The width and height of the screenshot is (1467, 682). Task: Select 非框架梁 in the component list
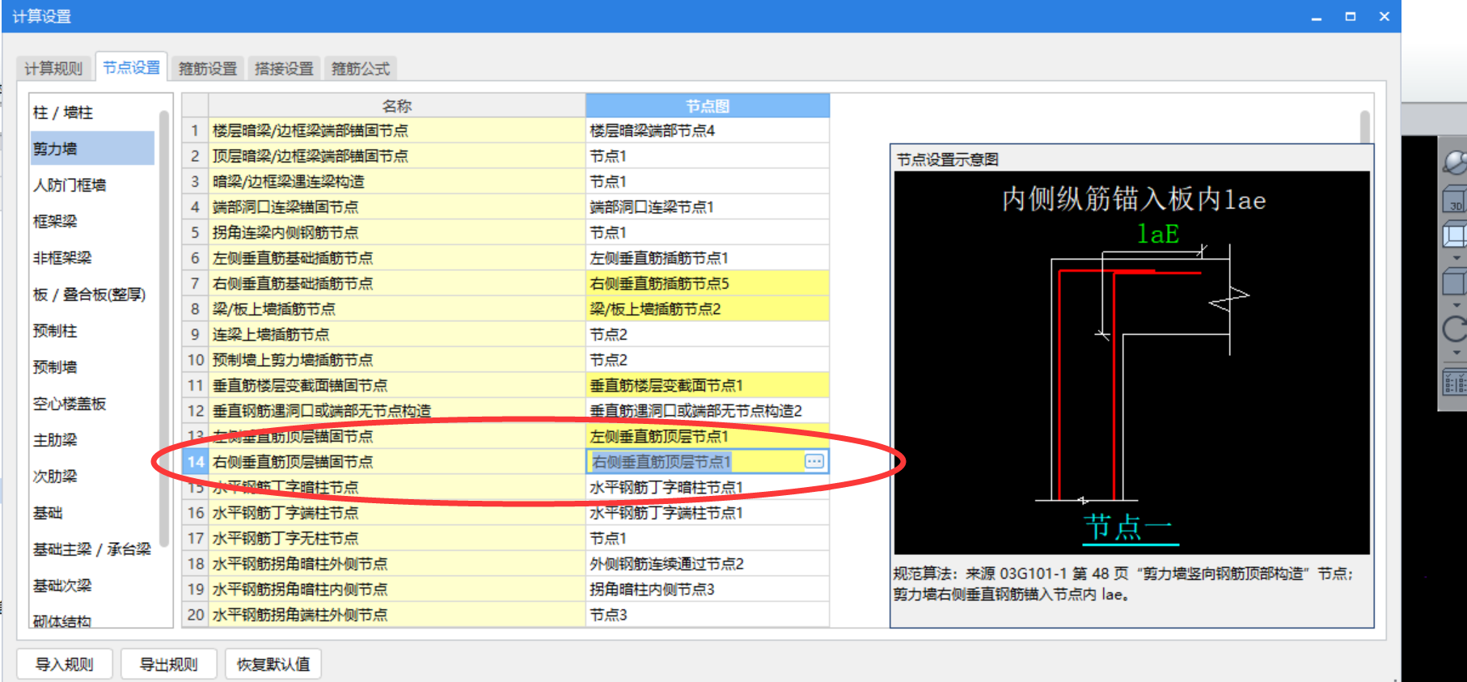(91, 258)
